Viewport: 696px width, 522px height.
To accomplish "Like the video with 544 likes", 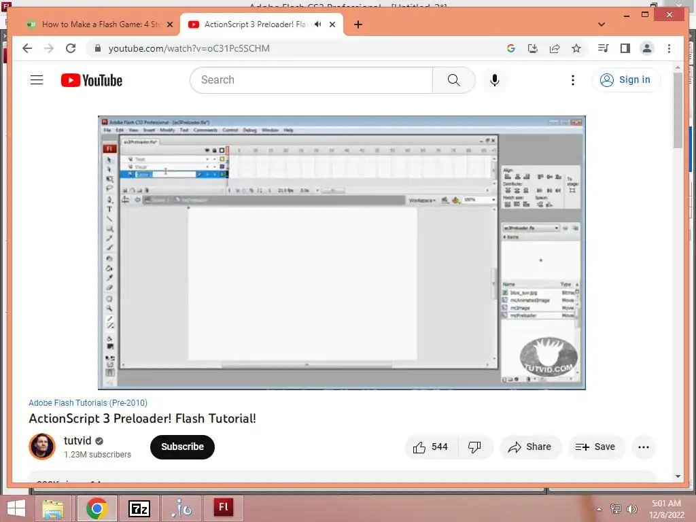I will (x=430, y=447).
